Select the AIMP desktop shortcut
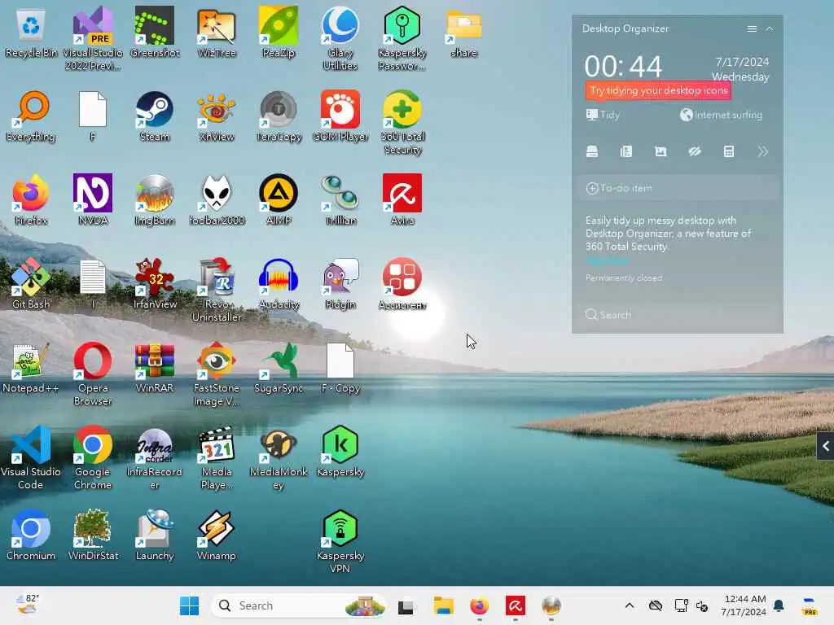This screenshot has width=834, height=625. pyautogui.click(x=279, y=199)
